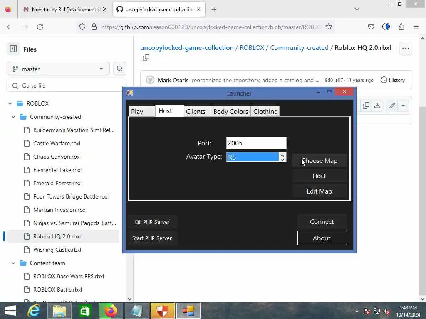Open Windows Start button
The image size is (426, 319).
pos(10,311)
